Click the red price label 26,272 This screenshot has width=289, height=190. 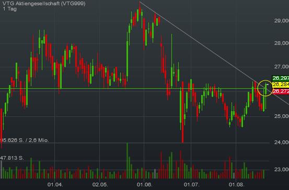[281, 91]
